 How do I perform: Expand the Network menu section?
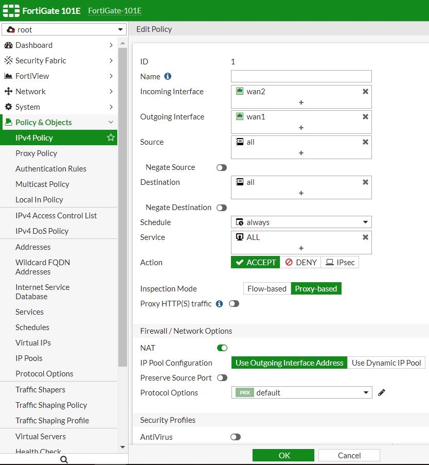pyautogui.click(x=31, y=91)
